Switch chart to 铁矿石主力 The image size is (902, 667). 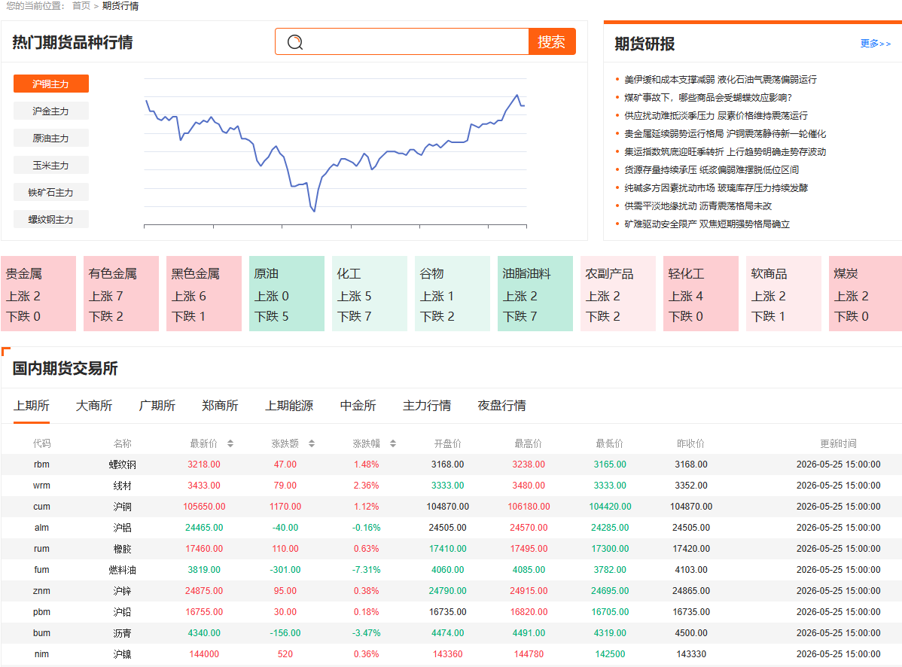coord(51,192)
